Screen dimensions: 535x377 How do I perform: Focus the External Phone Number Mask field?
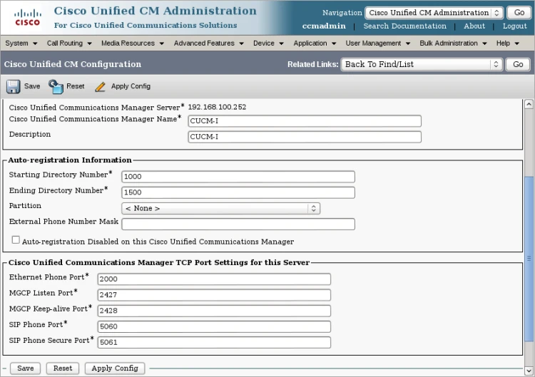(238, 224)
